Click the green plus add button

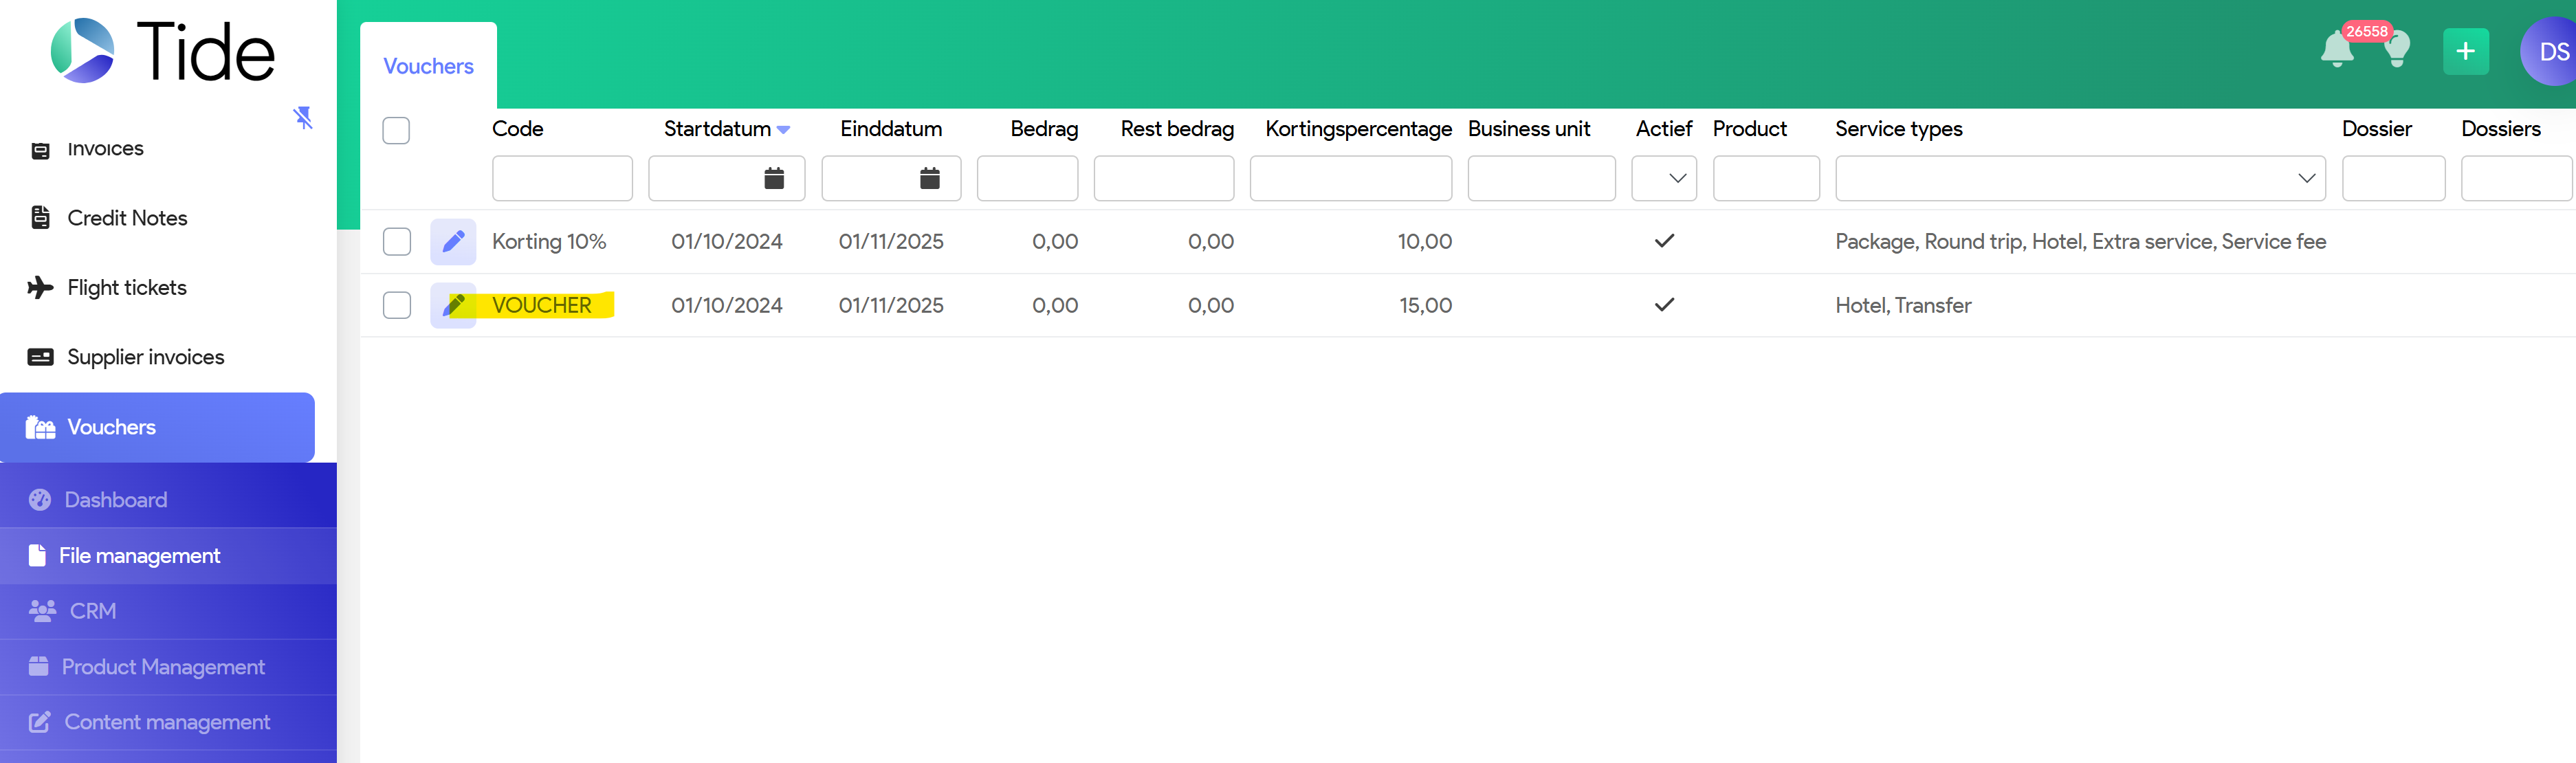(2465, 51)
